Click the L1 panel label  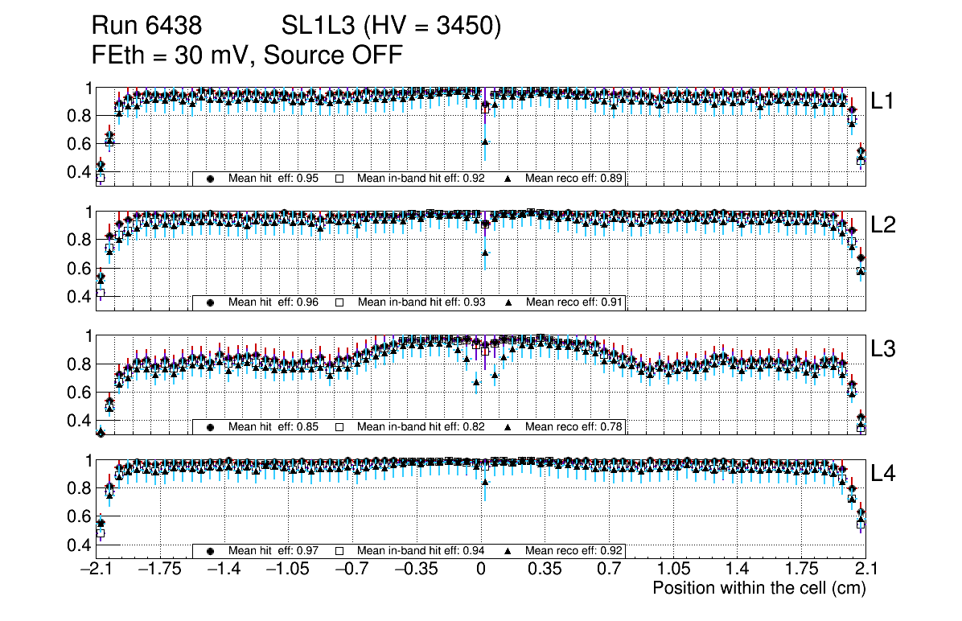pyautogui.click(x=883, y=101)
